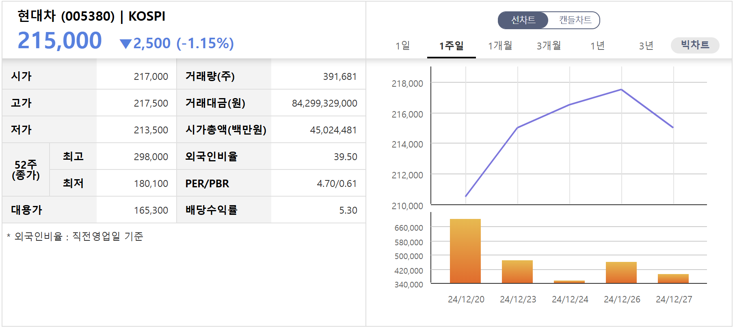
Task: Click the 대용가 value 165,300
Action: click(151, 210)
